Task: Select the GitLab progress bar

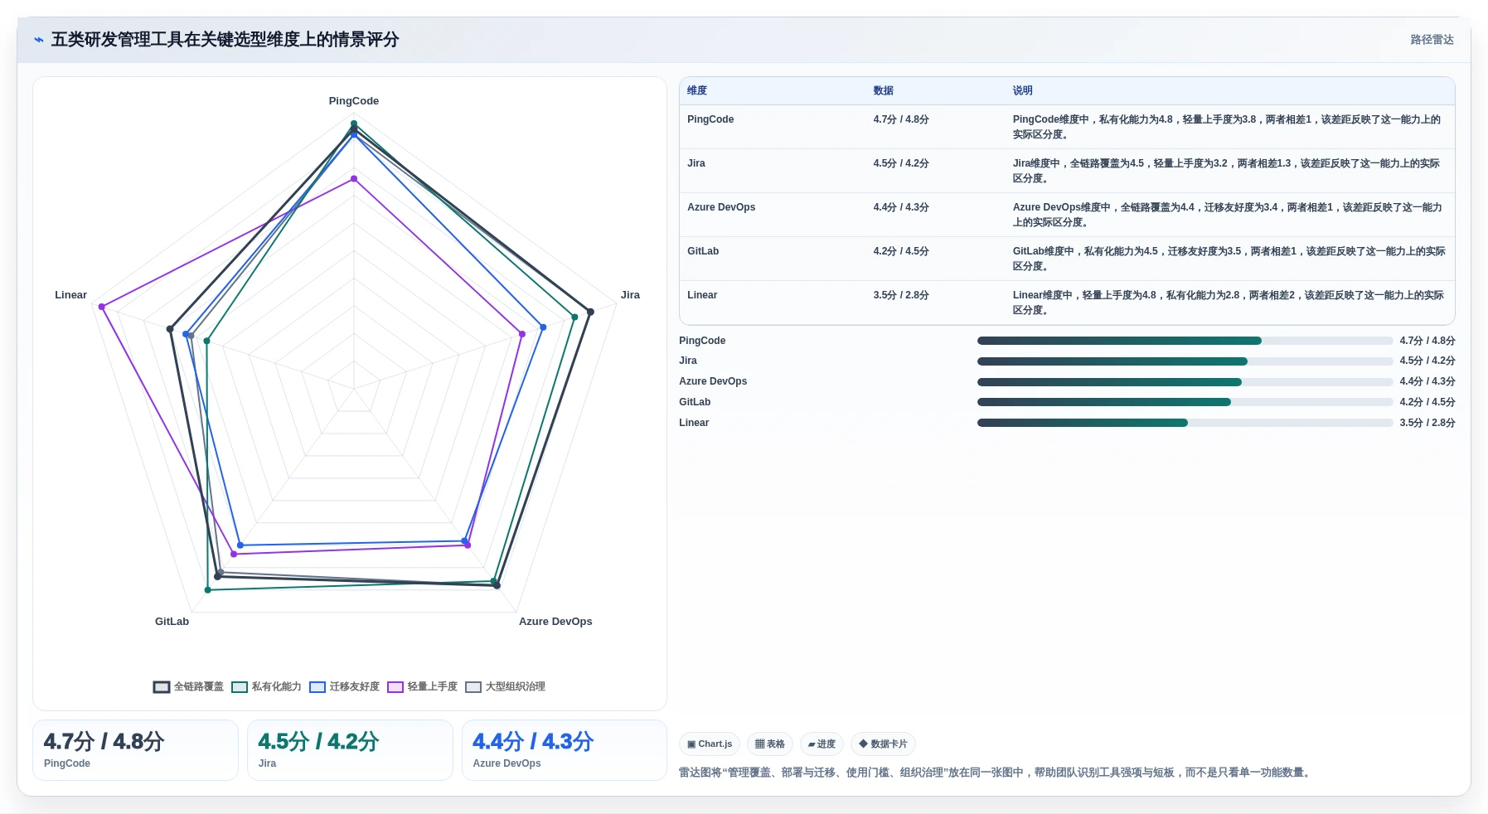Action: click(1185, 402)
